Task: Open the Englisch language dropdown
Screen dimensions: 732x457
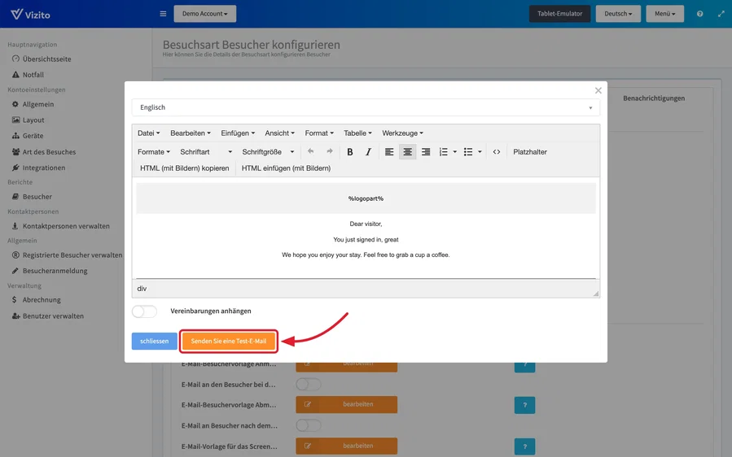Action: click(x=366, y=107)
